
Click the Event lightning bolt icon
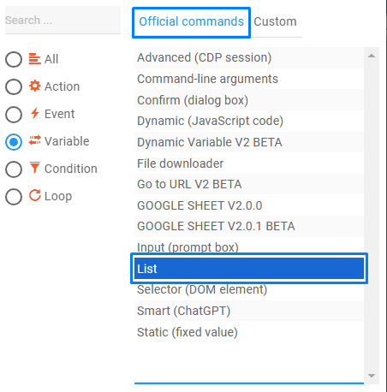click(35, 113)
